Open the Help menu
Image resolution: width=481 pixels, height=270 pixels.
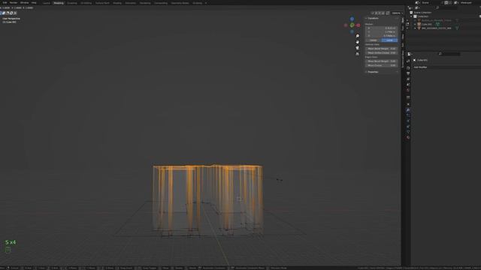(34, 3)
